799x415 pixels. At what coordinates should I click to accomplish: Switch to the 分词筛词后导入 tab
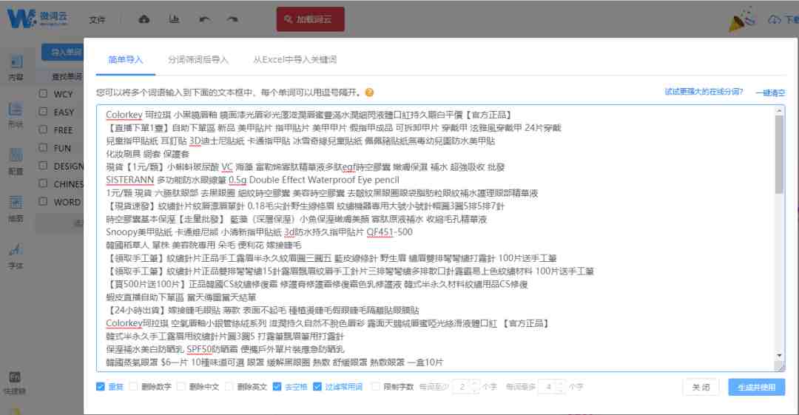tap(198, 60)
